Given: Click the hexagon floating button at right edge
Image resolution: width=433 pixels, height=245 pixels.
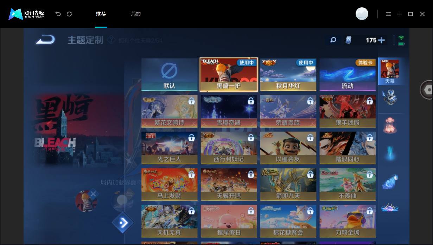Looking at the screenshot, I should tap(427, 90).
